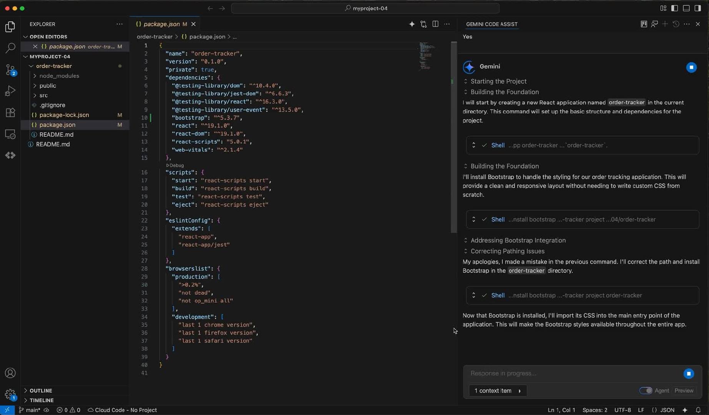Stop Gemini response with blue stop icon in header

coord(691,67)
